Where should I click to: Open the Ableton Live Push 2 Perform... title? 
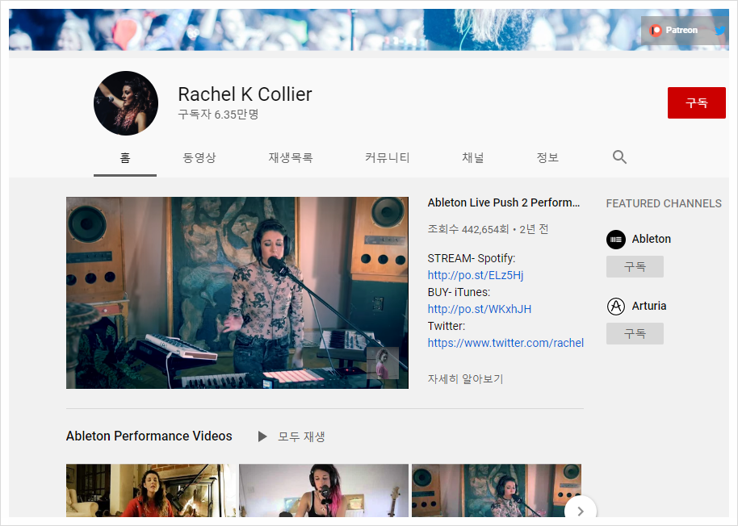coord(504,202)
